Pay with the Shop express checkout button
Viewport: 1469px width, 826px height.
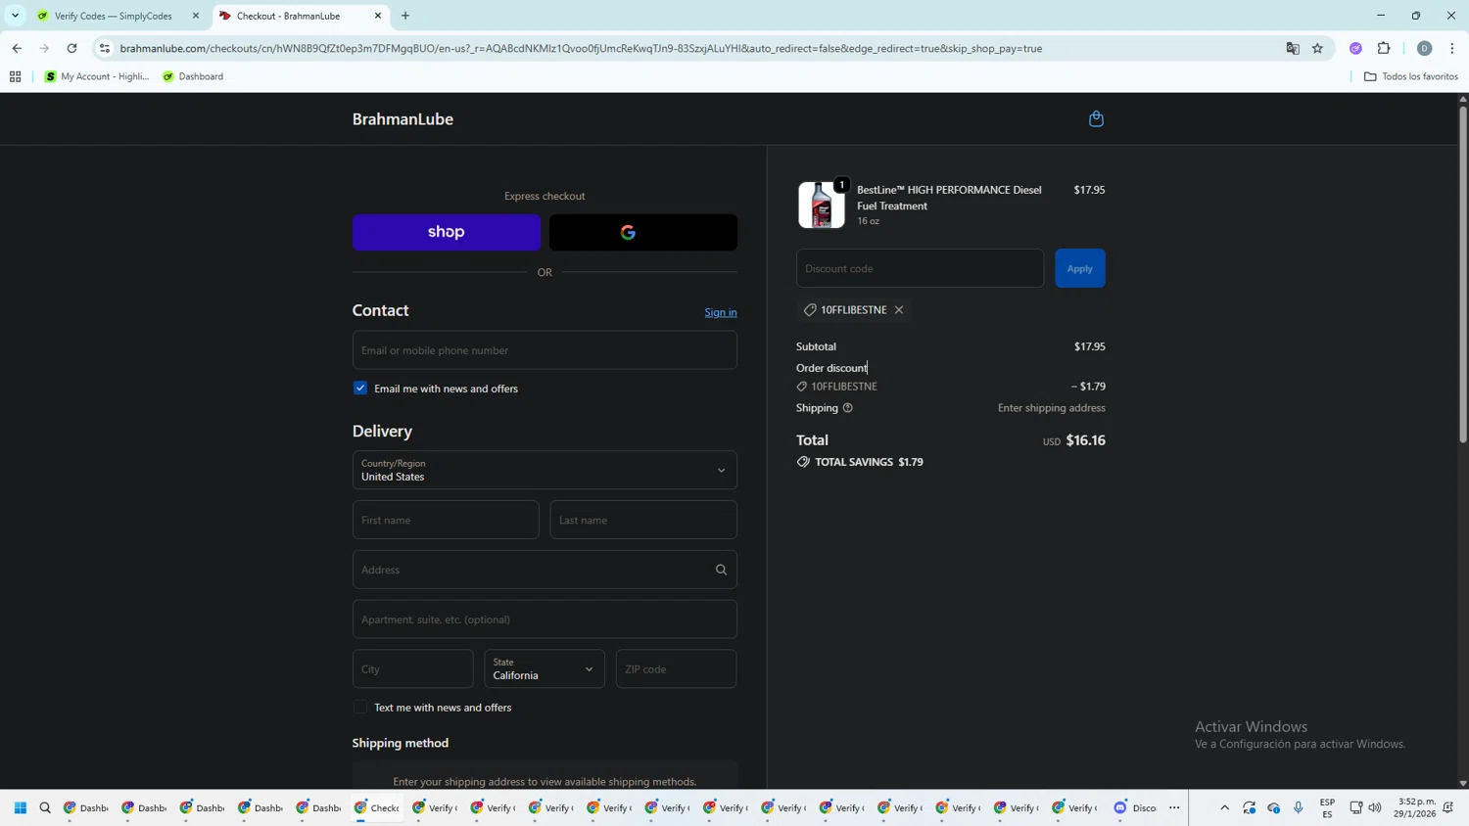pyautogui.click(x=447, y=232)
